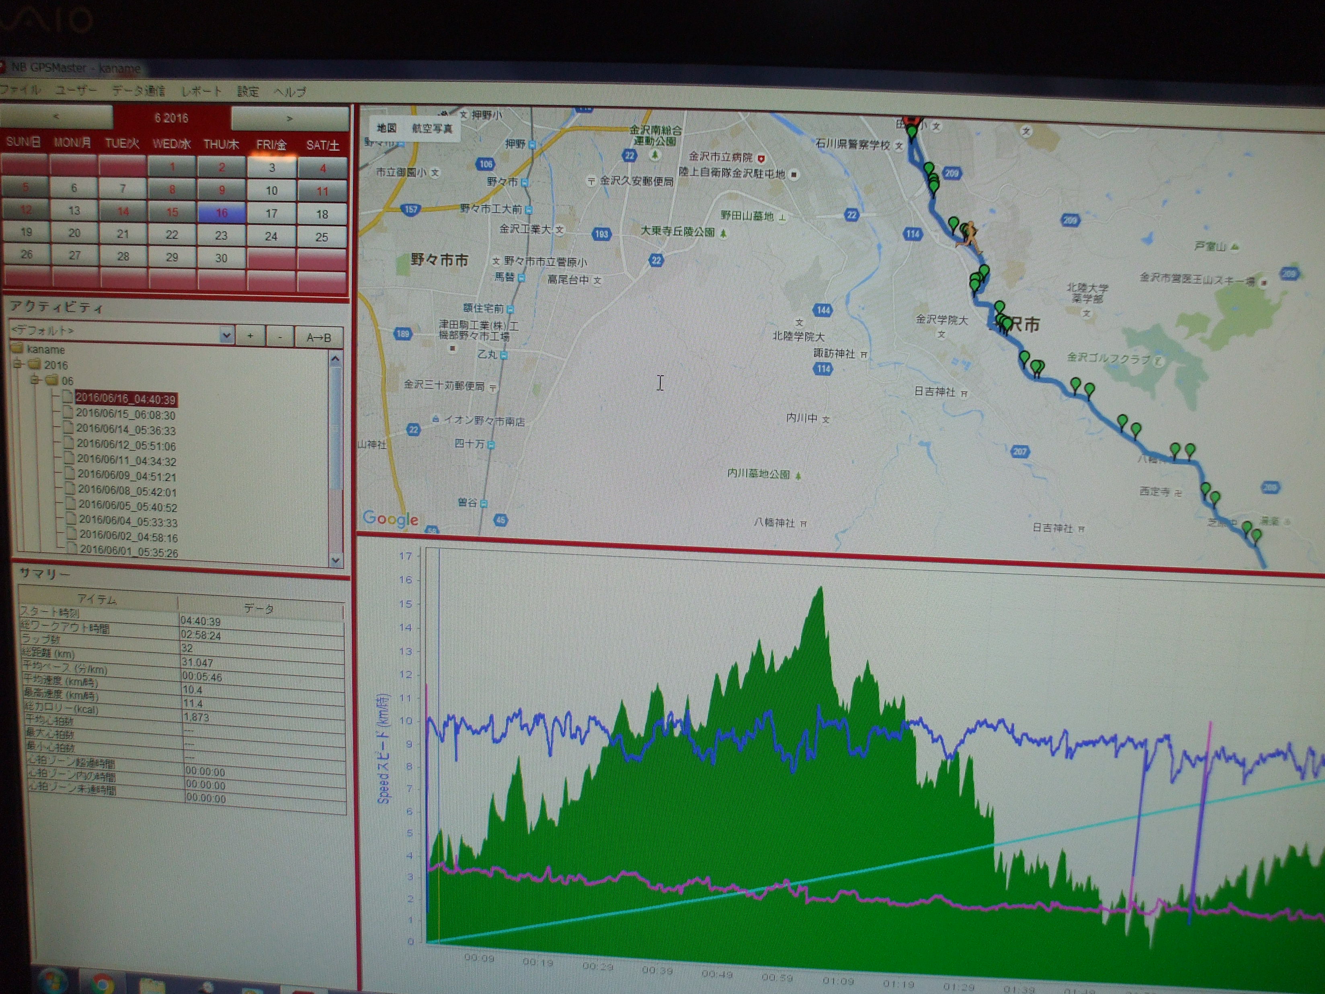Switch map to 地図 map view
Image resolution: width=1325 pixels, height=994 pixels.
coord(386,127)
